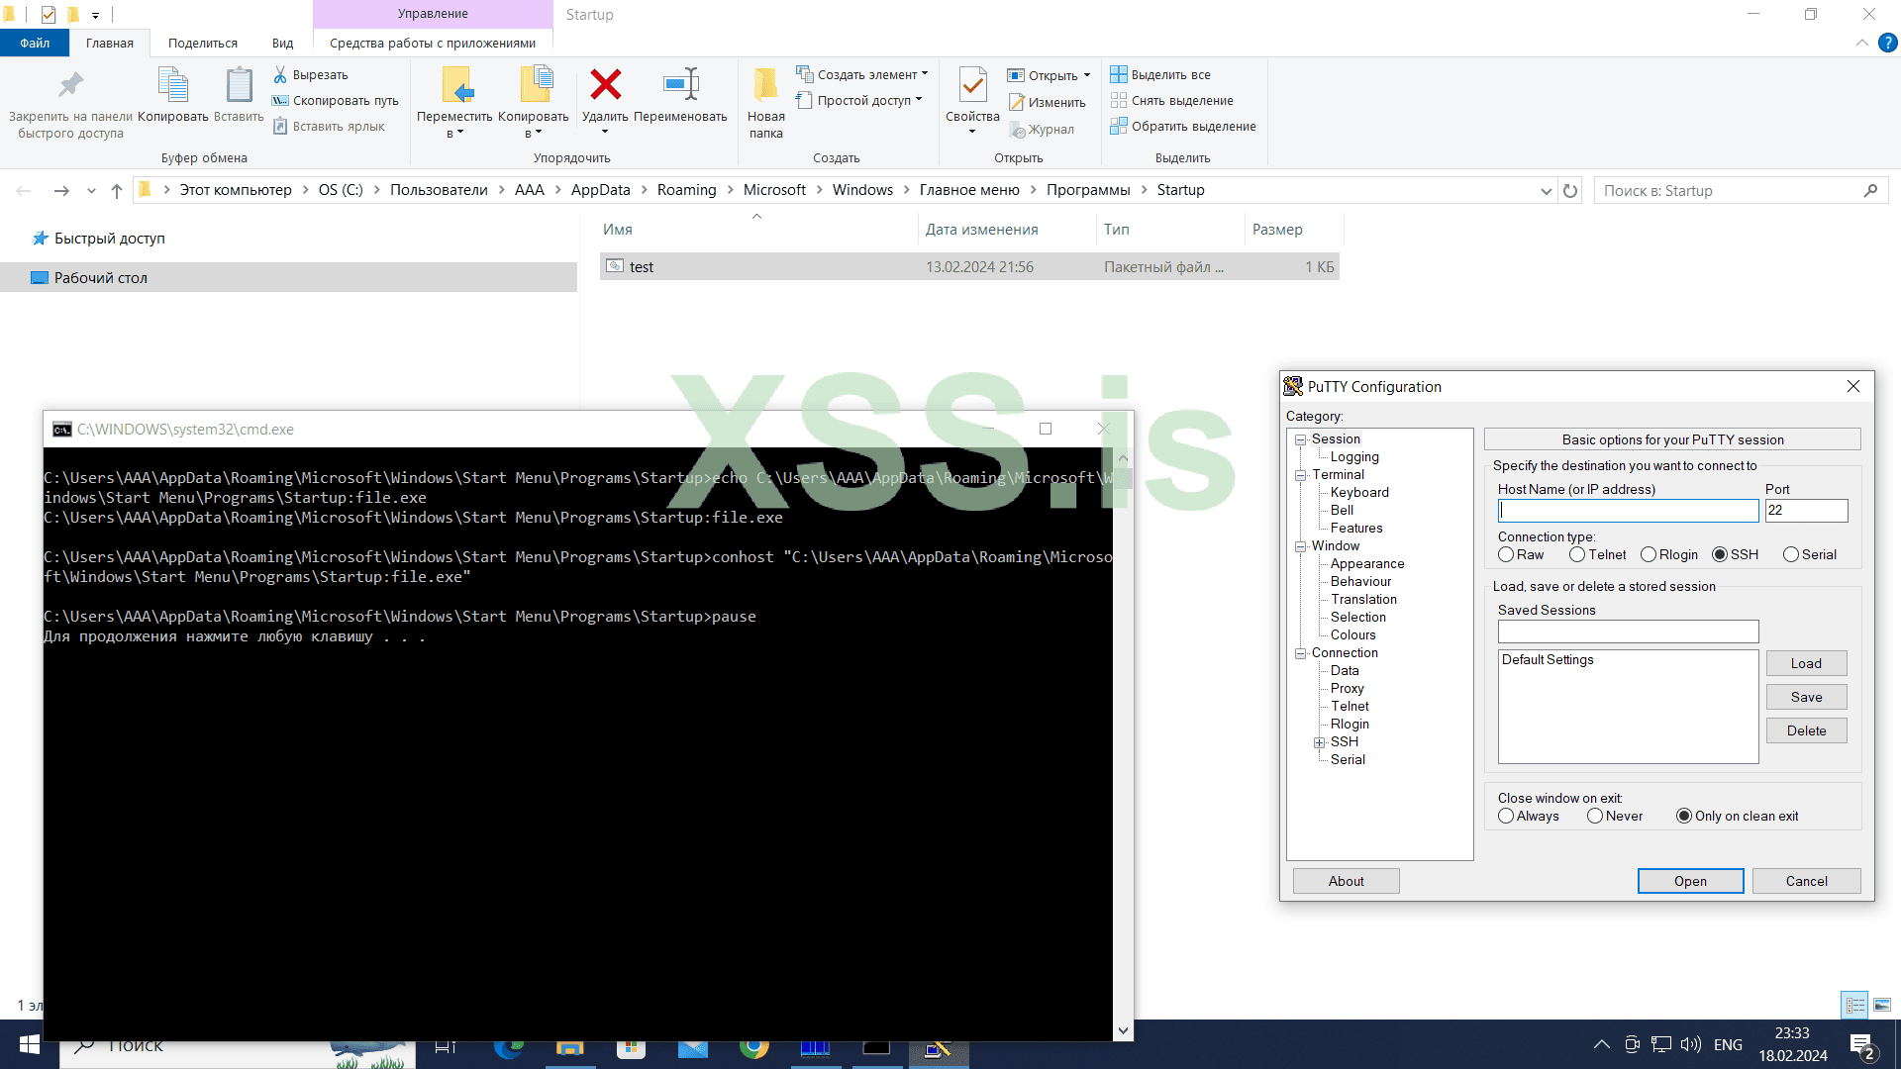1901x1069 pixels.
Task: Click the search magnifier in Explorer
Action: [1870, 190]
